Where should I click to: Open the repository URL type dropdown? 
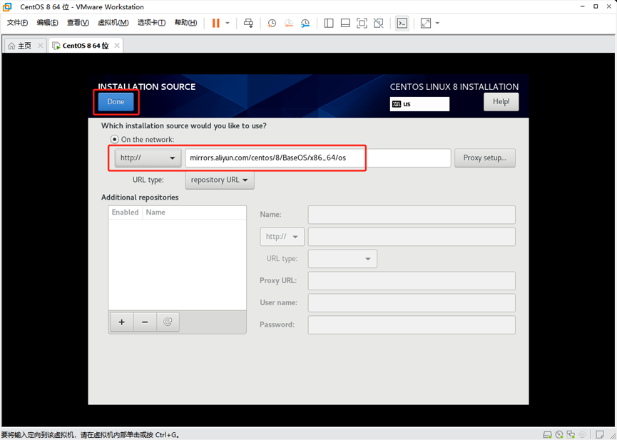click(x=220, y=180)
